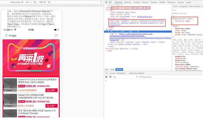Image resolution: width=203 pixels, height=118 pixels.
Task: Click the Styles Filter input
Action: (188, 10)
